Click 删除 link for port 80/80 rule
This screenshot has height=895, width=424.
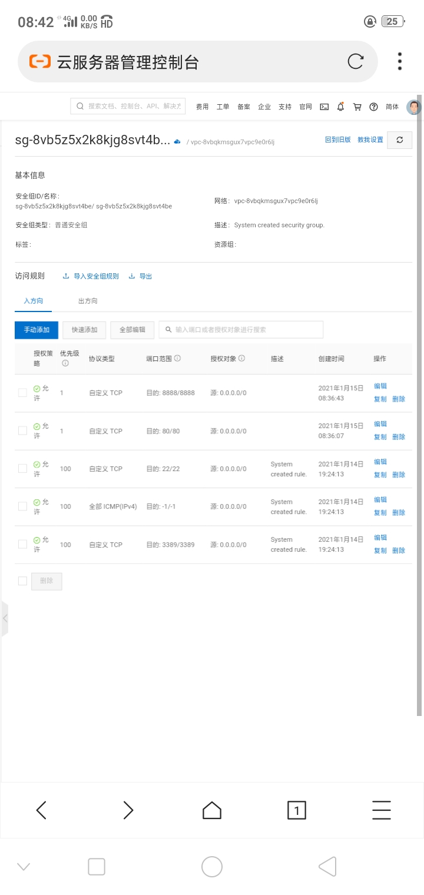pyautogui.click(x=399, y=437)
